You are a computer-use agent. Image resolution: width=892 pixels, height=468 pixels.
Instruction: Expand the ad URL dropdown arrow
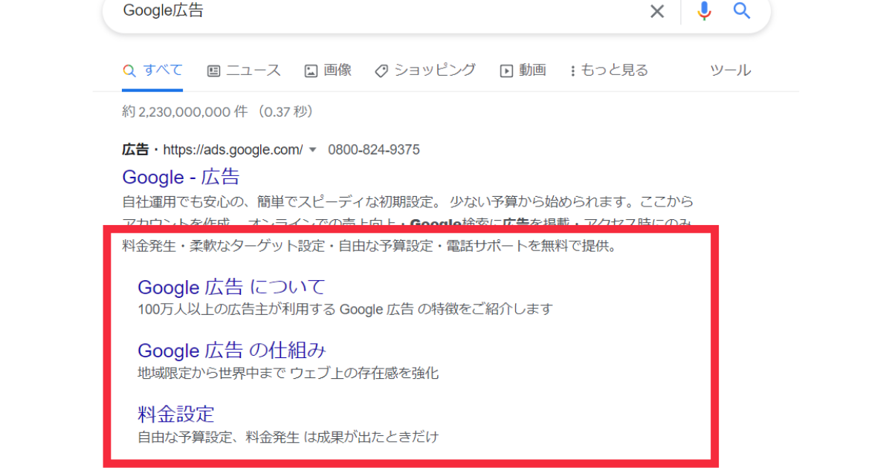coord(313,150)
